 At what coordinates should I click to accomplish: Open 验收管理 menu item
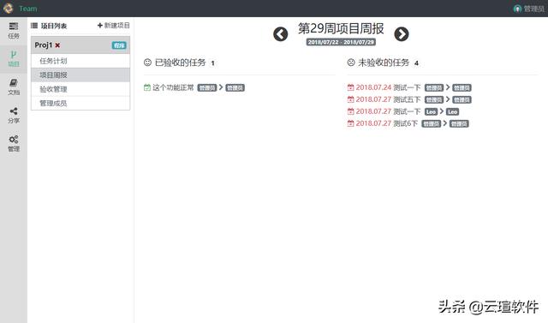(80, 89)
